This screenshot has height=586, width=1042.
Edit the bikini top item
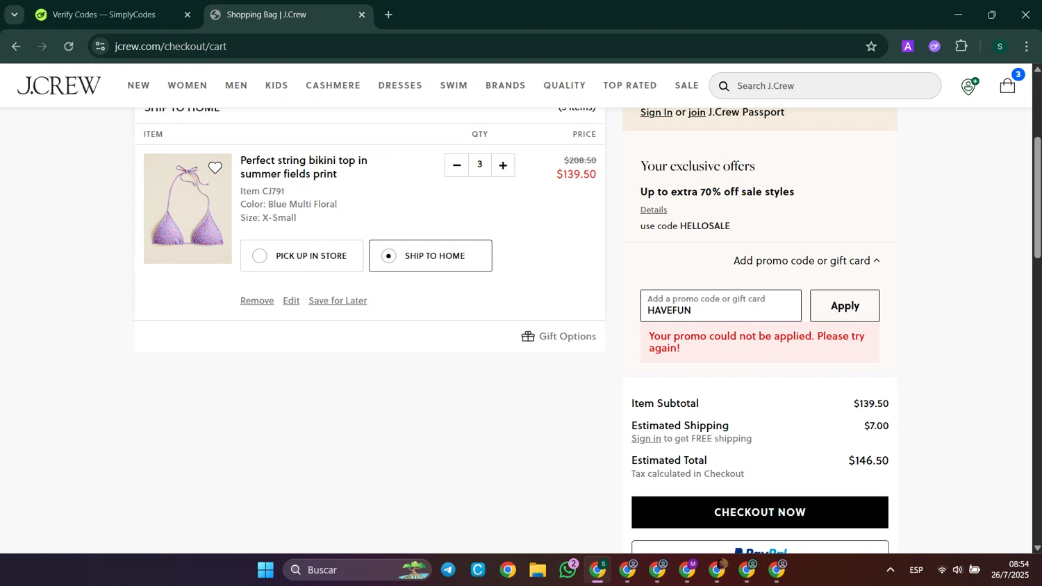pyautogui.click(x=291, y=301)
